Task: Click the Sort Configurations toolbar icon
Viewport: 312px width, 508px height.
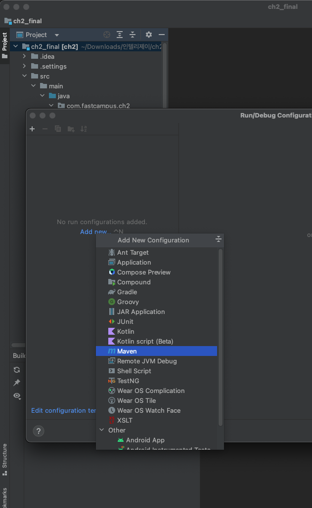Action: pyautogui.click(x=84, y=129)
